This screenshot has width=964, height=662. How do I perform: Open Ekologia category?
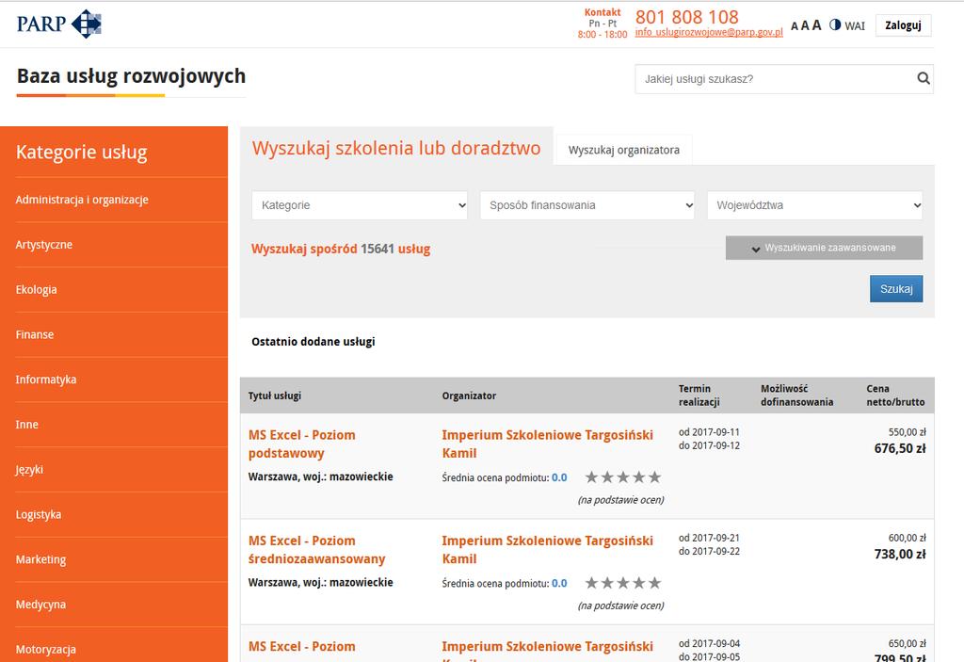(x=37, y=290)
